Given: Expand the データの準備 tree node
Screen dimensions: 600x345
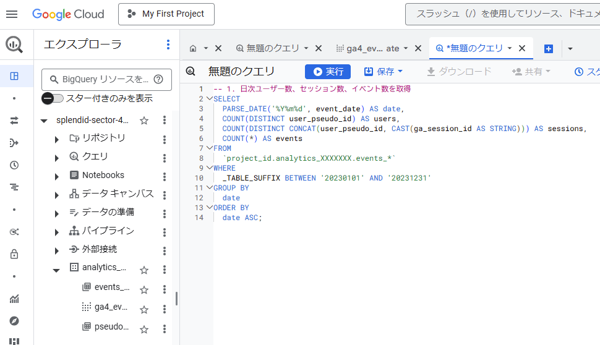Looking at the screenshot, I should pyautogui.click(x=57, y=214).
